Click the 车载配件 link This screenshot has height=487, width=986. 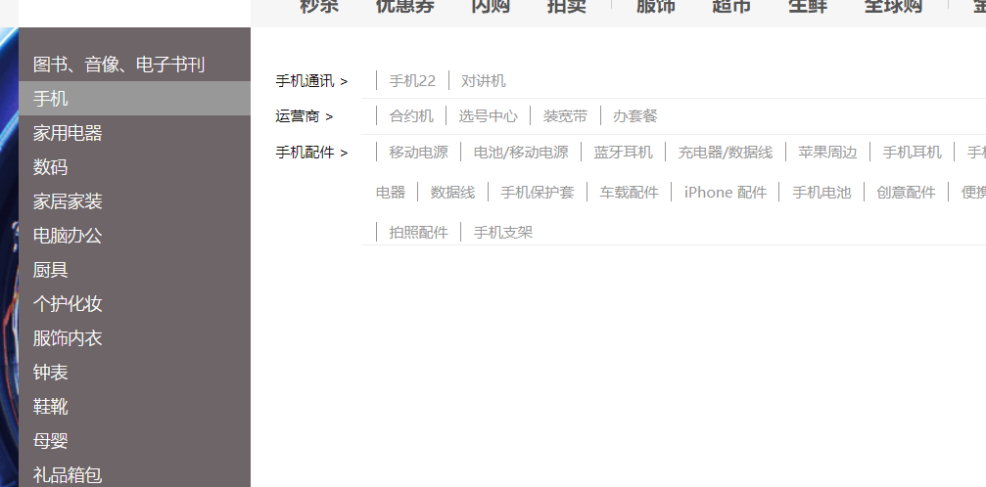(629, 193)
